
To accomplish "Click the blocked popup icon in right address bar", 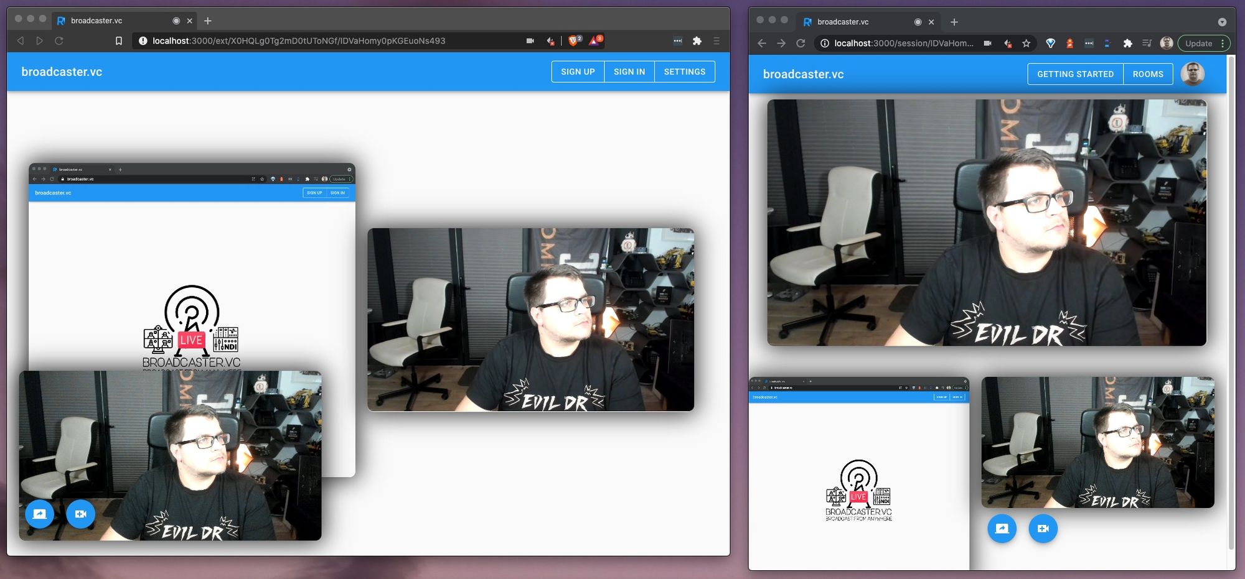I will click(1007, 43).
